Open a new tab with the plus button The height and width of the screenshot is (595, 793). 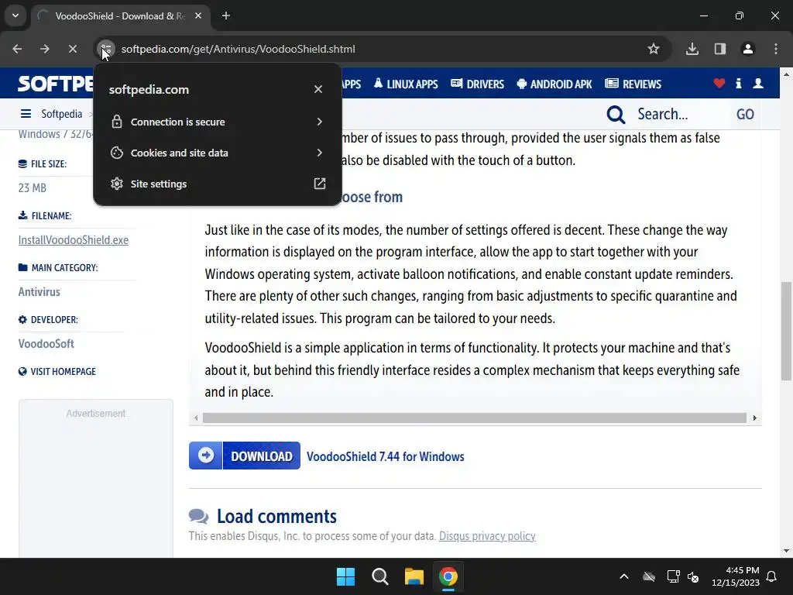click(x=226, y=15)
